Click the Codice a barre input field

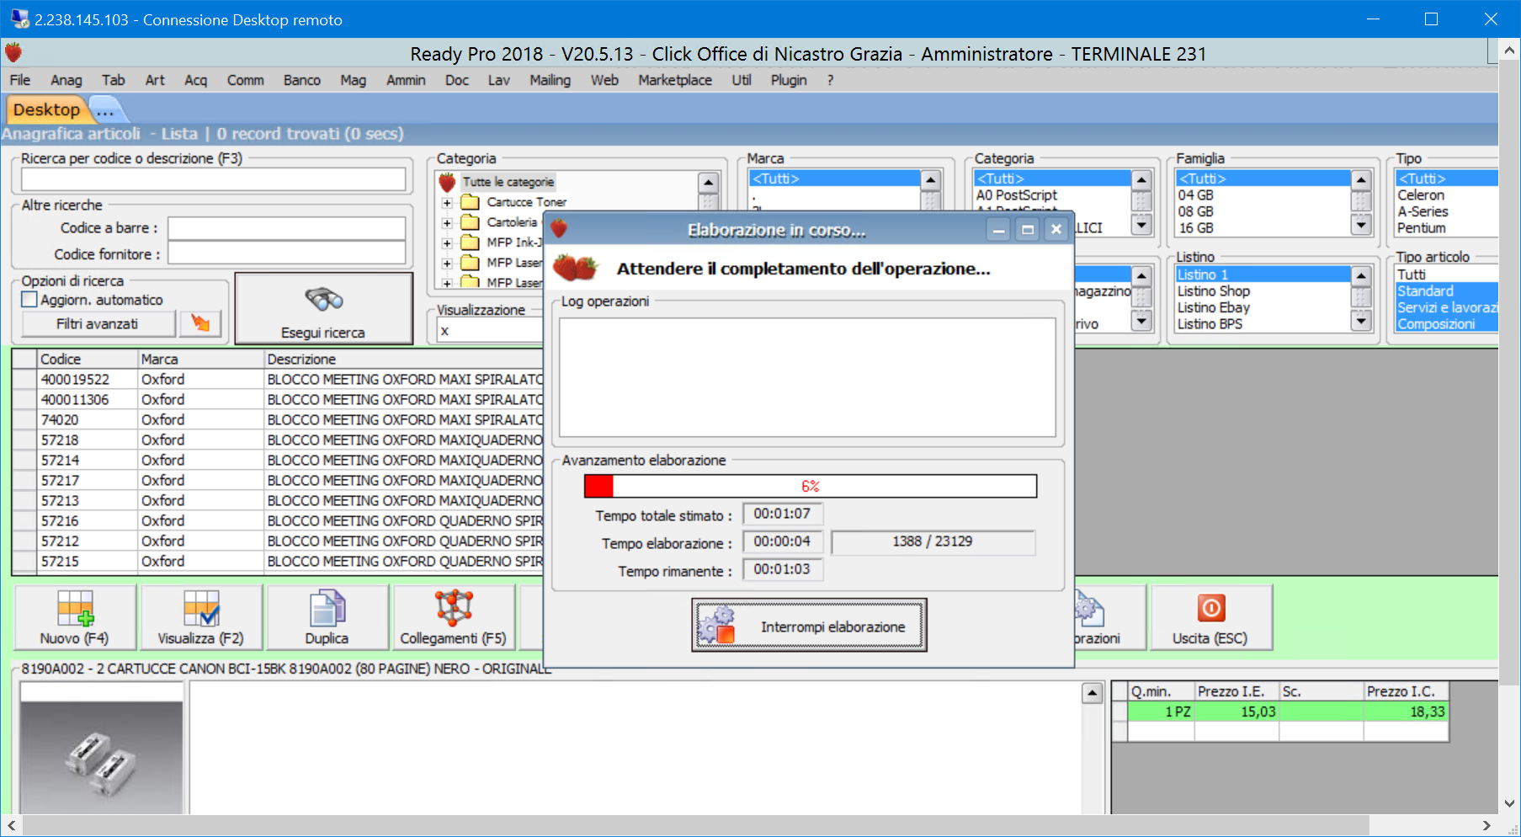[x=286, y=228]
